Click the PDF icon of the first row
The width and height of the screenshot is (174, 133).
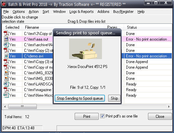[x=6, y=34]
